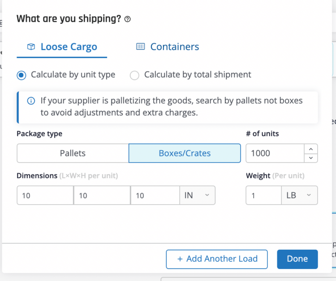Click the weight per unit input field
The image size is (336, 281).
[x=263, y=195]
